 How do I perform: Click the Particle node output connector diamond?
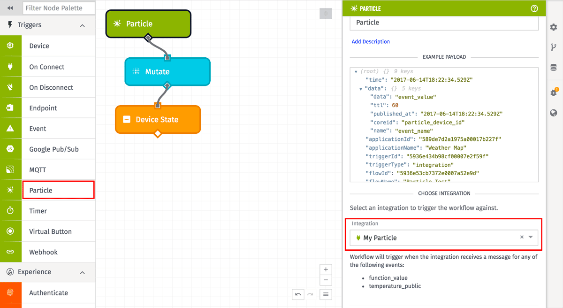click(x=148, y=38)
